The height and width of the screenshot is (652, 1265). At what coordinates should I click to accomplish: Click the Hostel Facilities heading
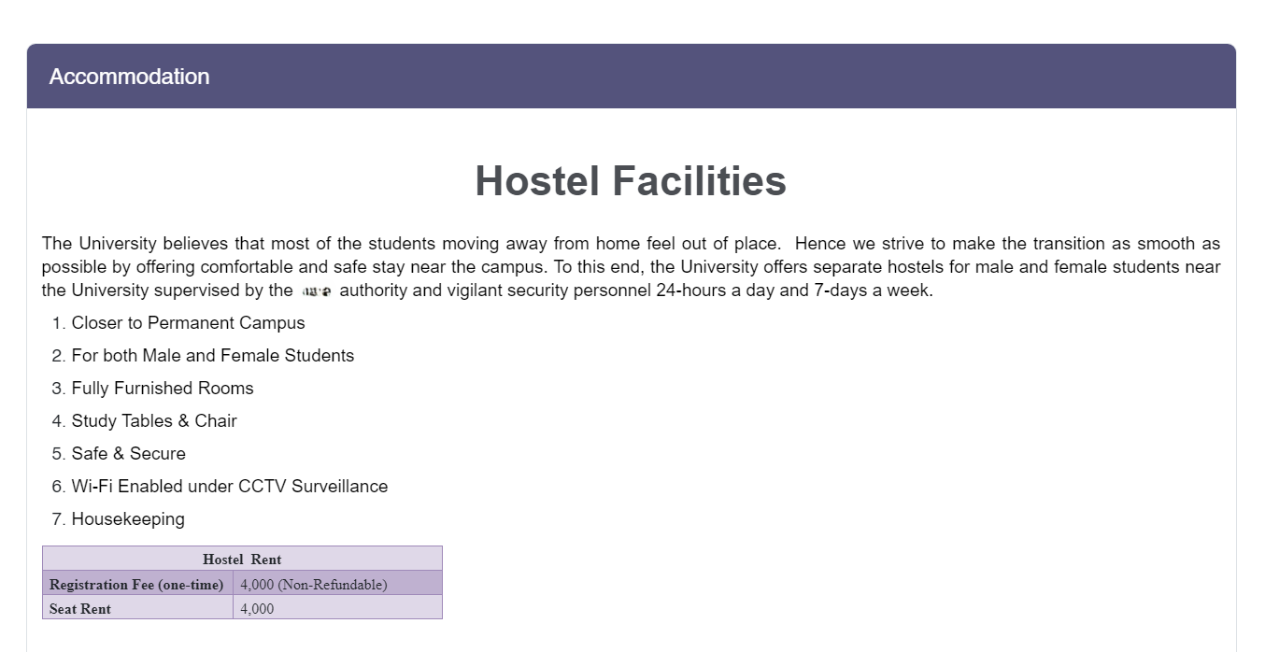pyautogui.click(x=631, y=180)
